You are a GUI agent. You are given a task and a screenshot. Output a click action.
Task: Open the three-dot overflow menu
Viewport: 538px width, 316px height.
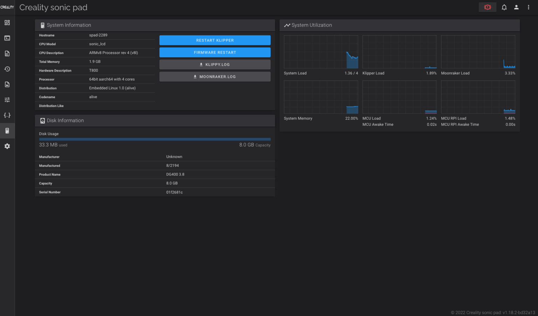[529, 7]
